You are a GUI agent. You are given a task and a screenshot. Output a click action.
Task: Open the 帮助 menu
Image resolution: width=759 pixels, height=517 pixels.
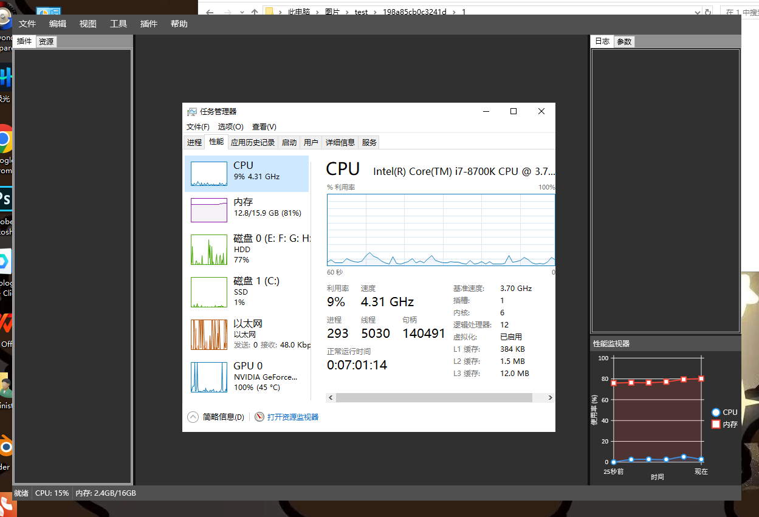point(179,24)
